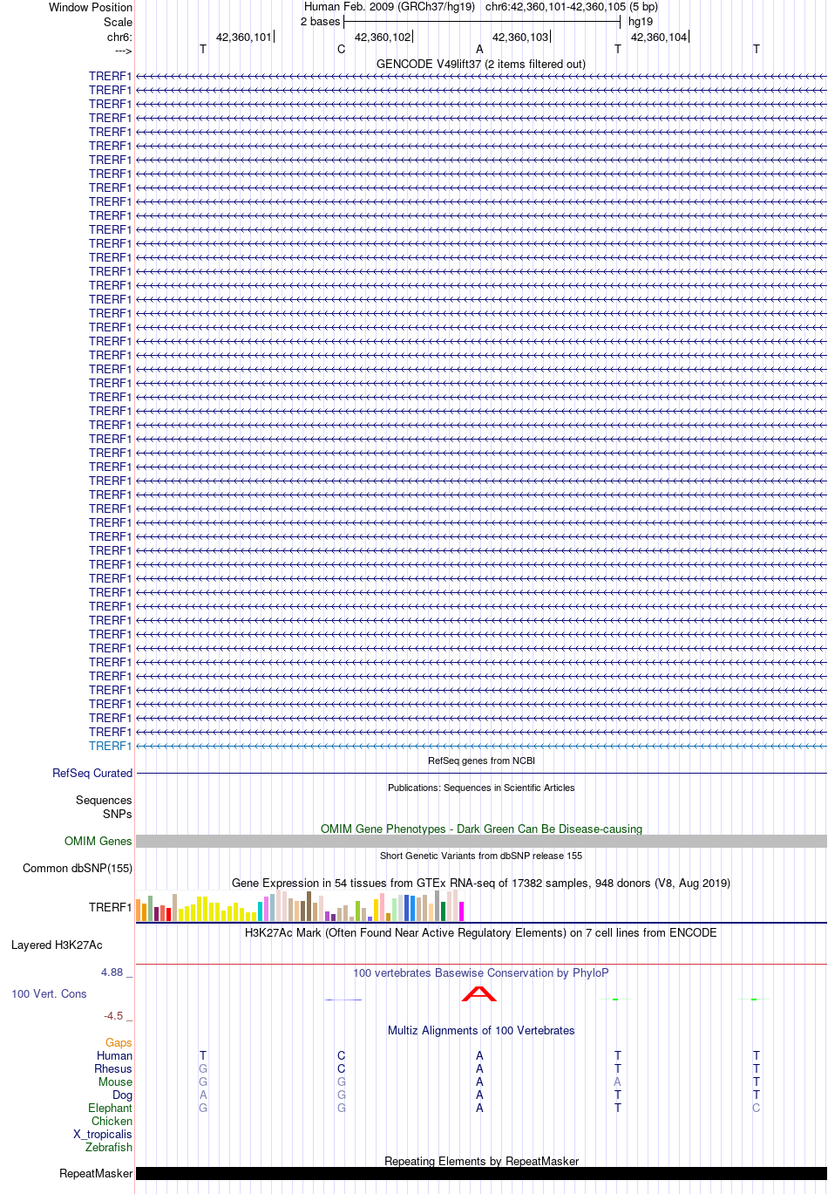Click the TRERF1 label beside GTEx bar chart
Screen dimensions: 828x1194
[x=110, y=907]
